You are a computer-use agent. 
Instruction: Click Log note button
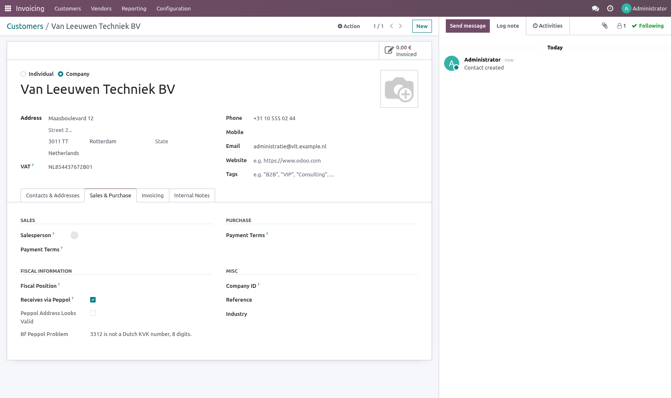pos(507,26)
